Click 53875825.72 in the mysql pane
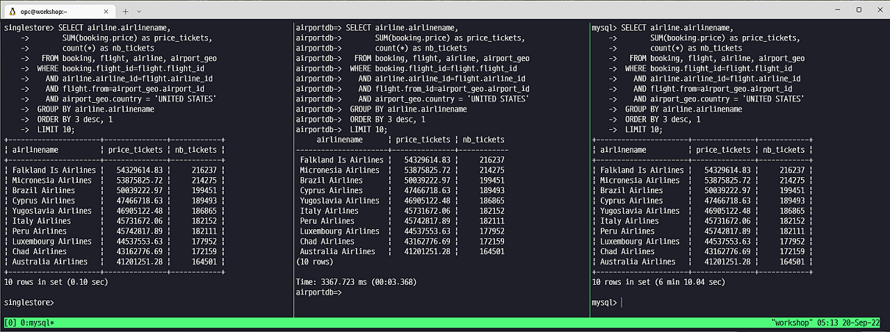 [727, 180]
